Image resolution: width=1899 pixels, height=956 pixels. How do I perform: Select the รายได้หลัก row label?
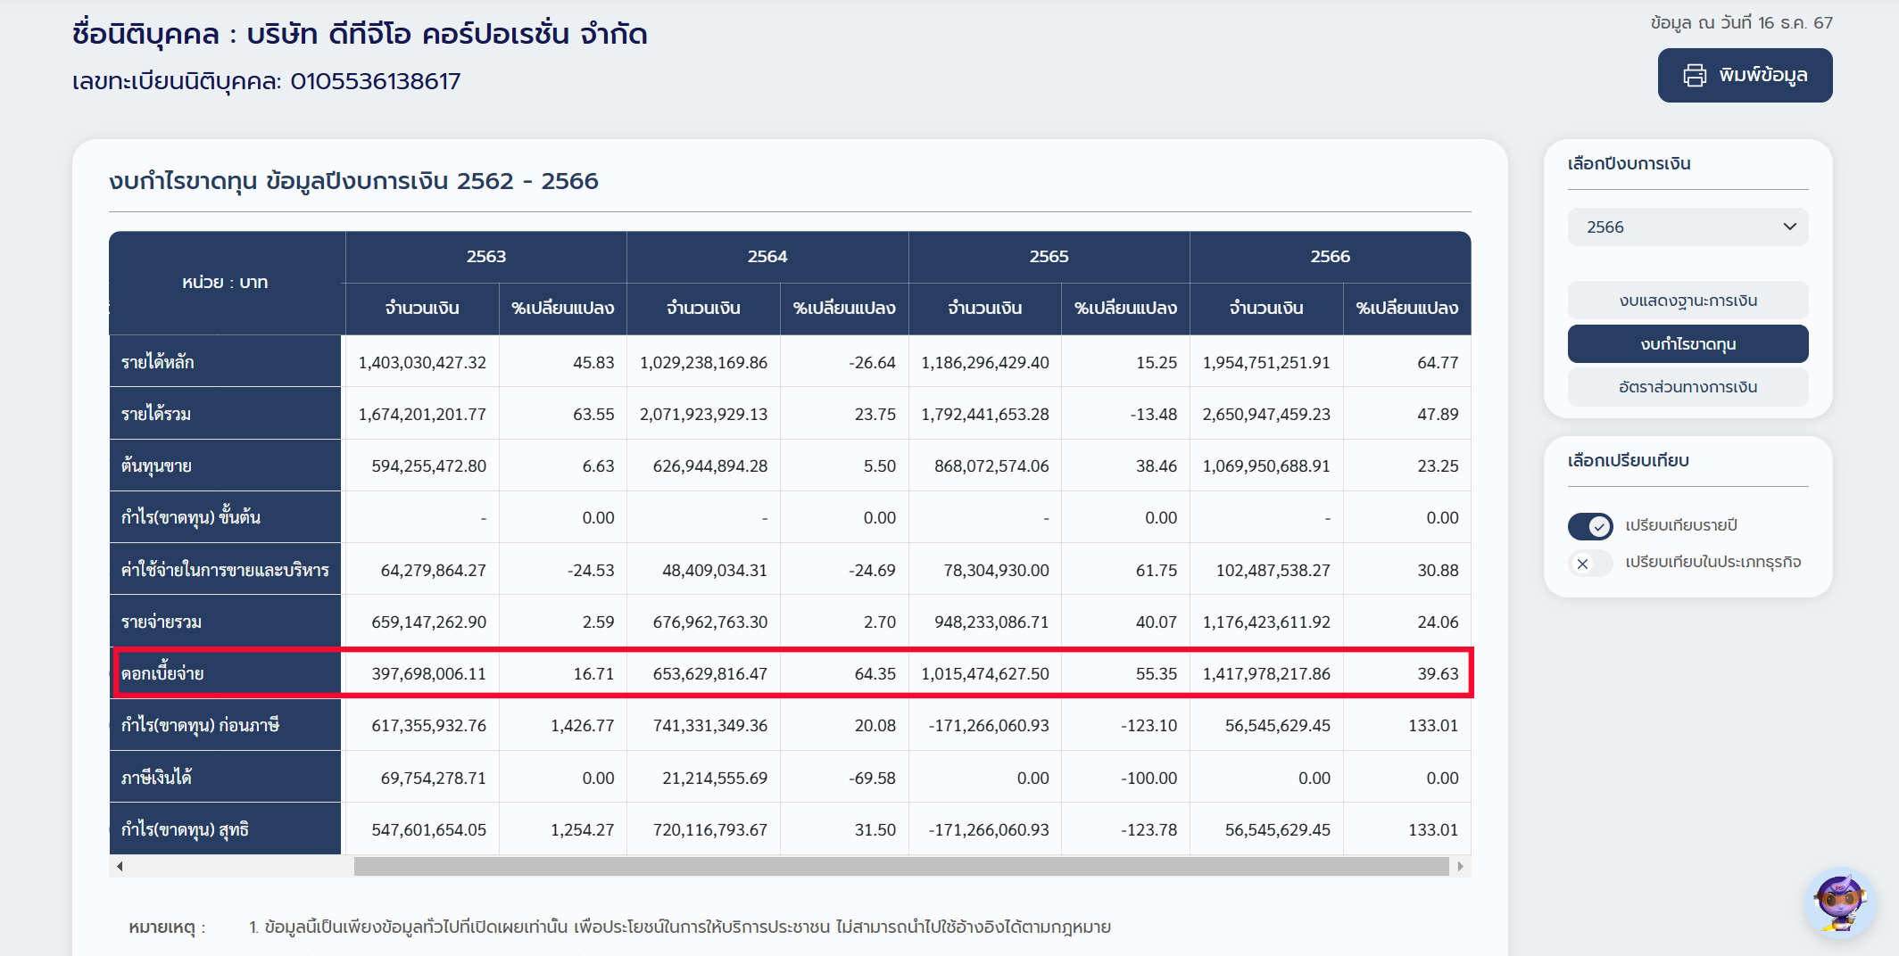pyautogui.click(x=158, y=362)
